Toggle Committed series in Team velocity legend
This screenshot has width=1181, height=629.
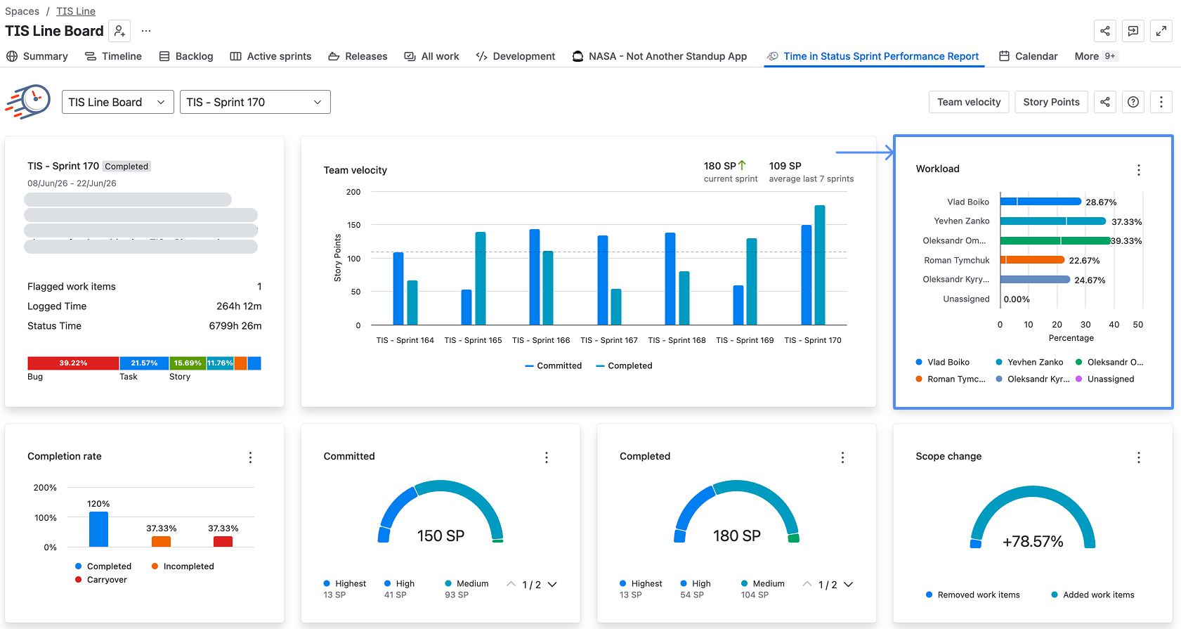554,365
